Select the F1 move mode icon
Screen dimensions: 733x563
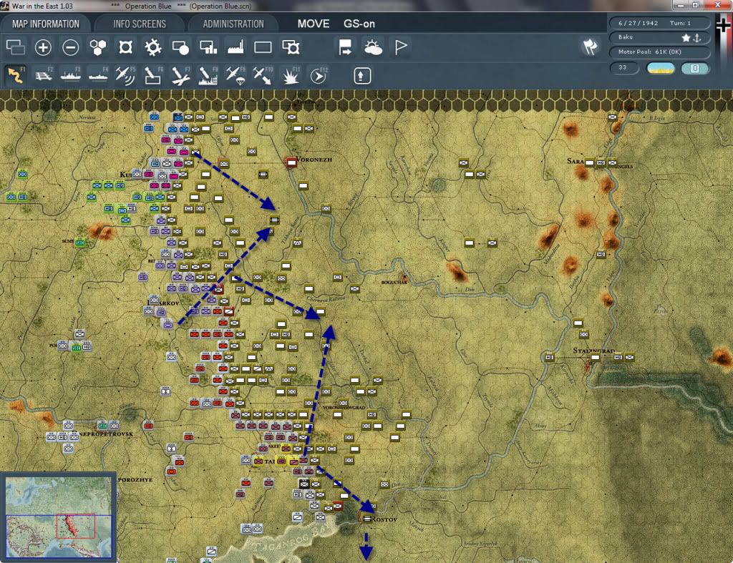coord(16,75)
